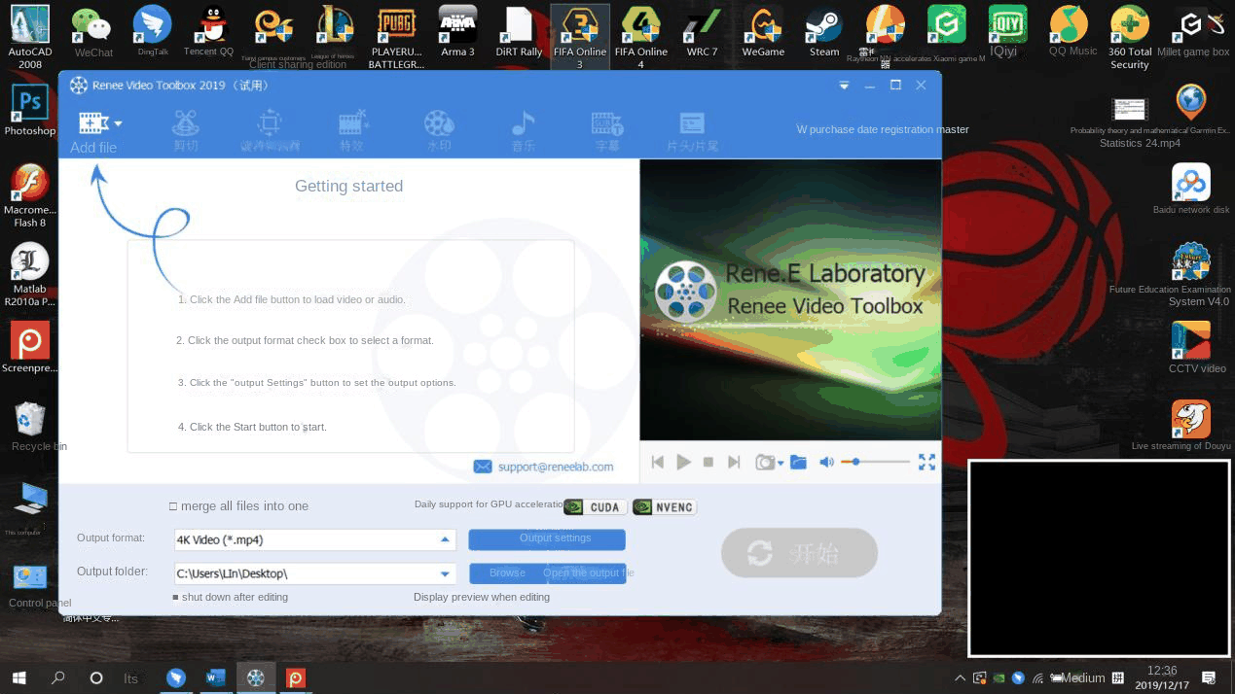Enable merge all files into one
Viewport: 1235px width, 694px height.
(173, 505)
